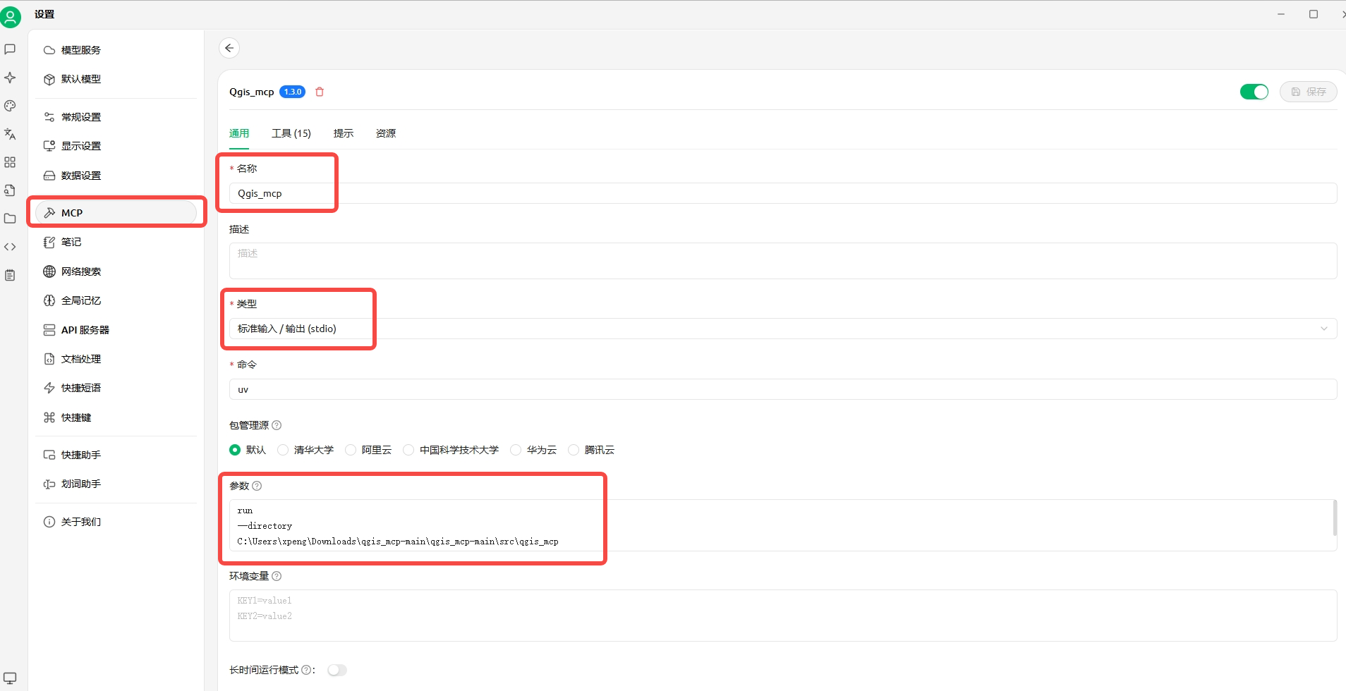Click the 参数 text area

783,525
